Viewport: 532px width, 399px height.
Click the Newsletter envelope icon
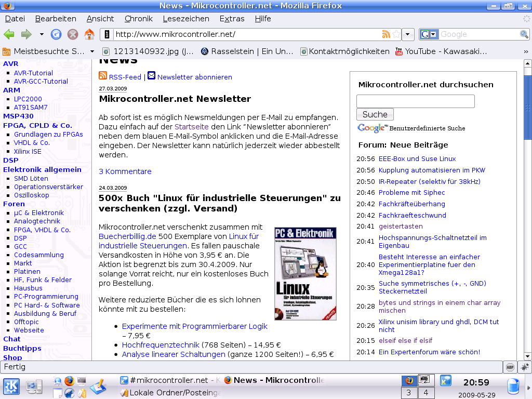[x=151, y=75]
